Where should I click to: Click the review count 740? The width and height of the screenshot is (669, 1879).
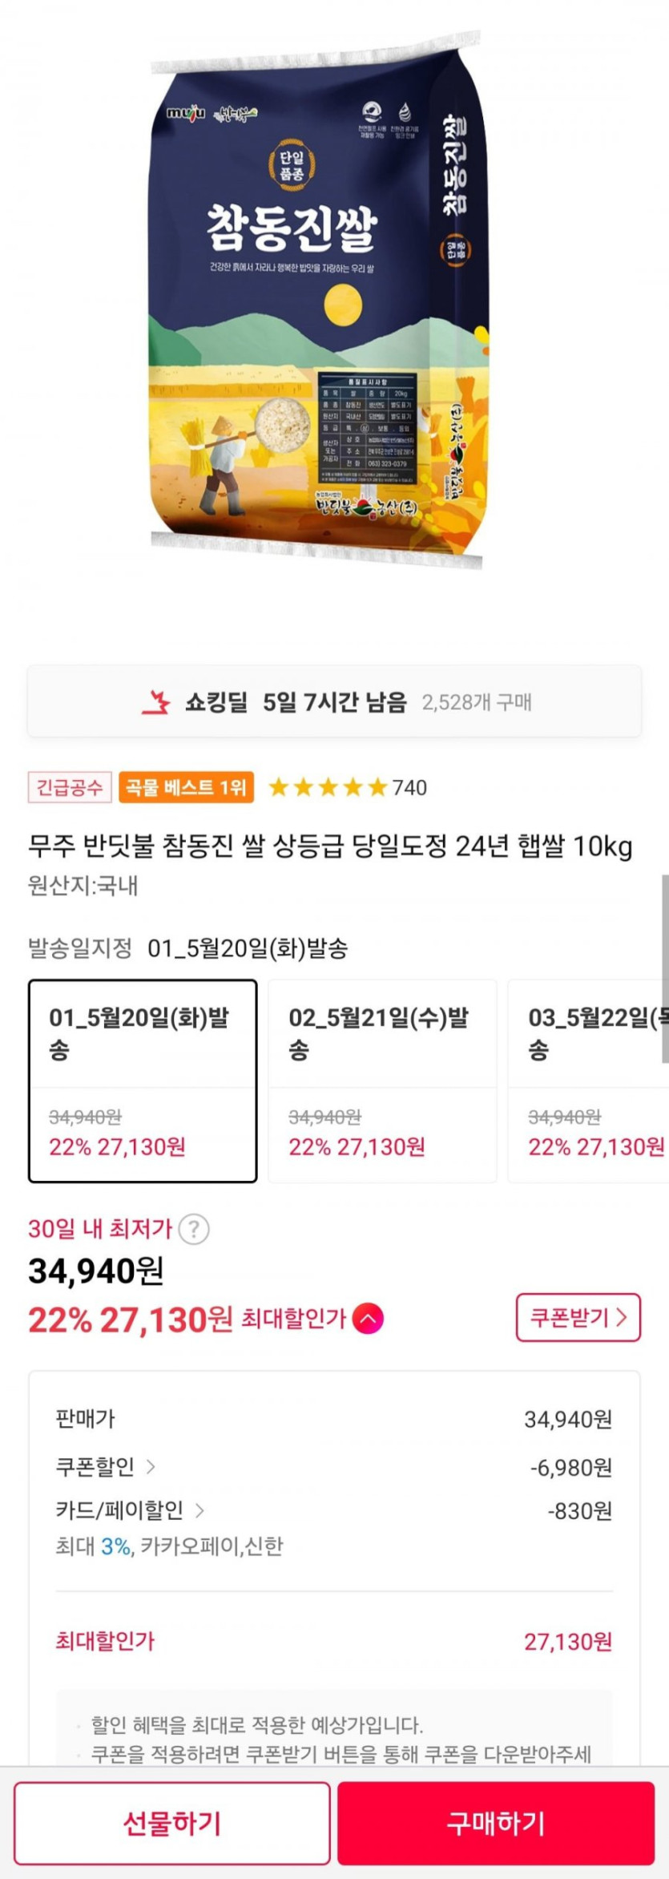[409, 788]
